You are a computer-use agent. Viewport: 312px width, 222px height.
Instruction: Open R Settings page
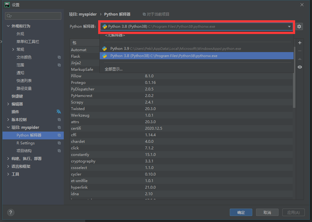pos(25,143)
